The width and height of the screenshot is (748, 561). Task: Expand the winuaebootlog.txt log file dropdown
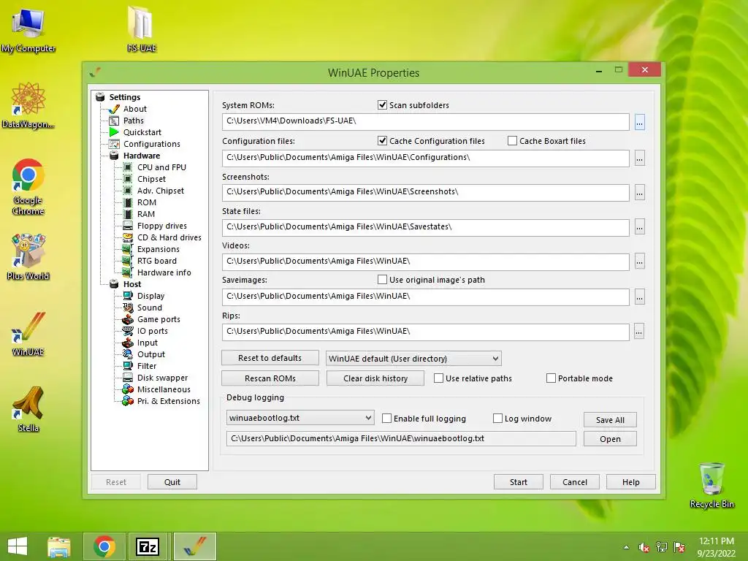tap(300, 418)
